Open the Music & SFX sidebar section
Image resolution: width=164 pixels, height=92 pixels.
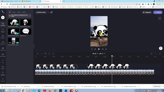point(3,43)
